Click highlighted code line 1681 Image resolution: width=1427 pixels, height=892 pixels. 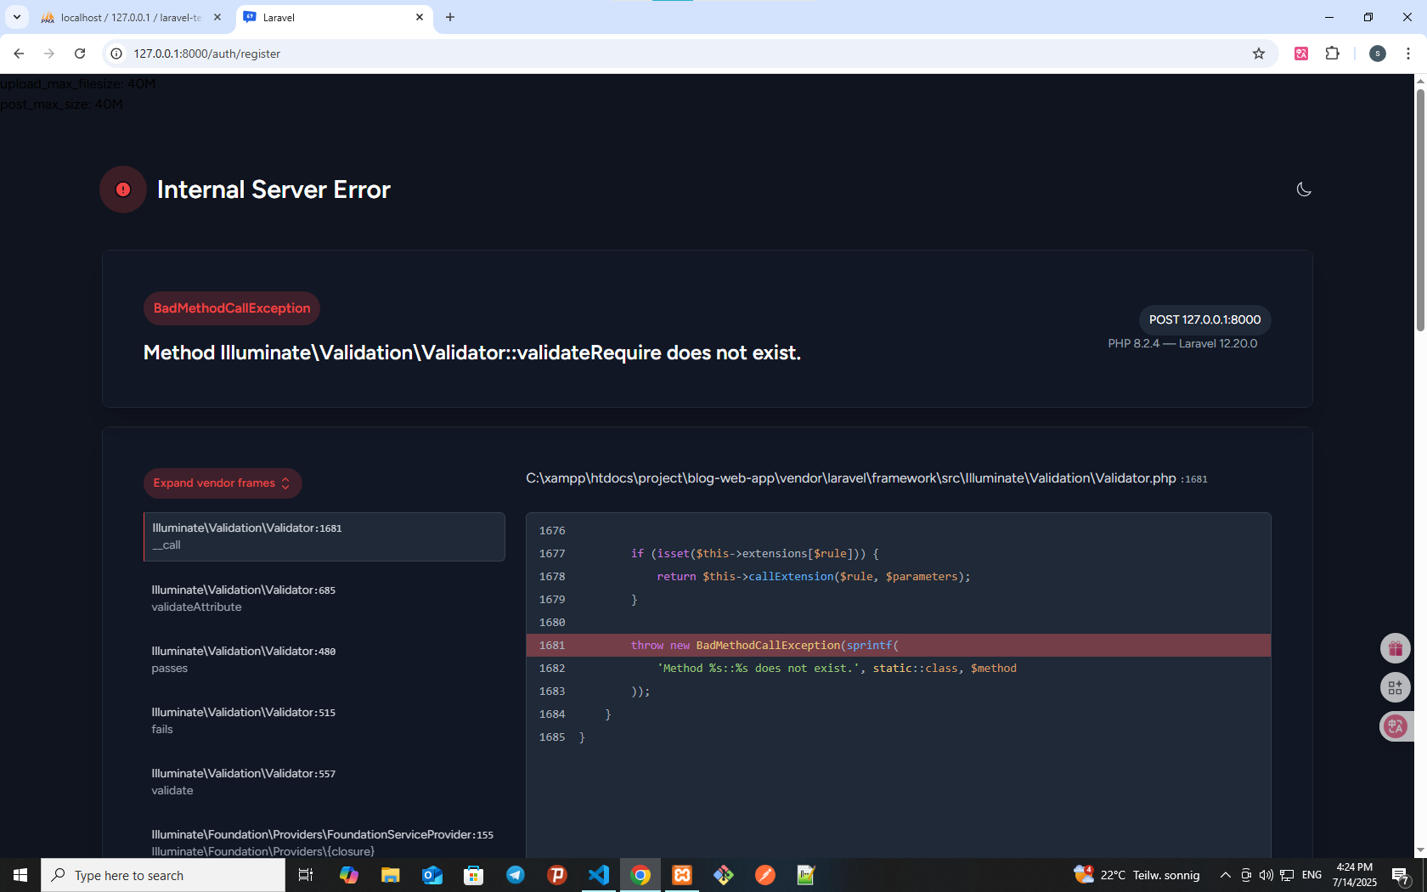[x=898, y=645]
